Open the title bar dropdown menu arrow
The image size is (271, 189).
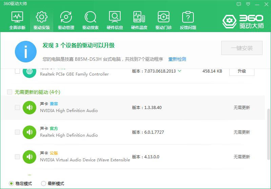pyautogui.click(x=248, y=4)
